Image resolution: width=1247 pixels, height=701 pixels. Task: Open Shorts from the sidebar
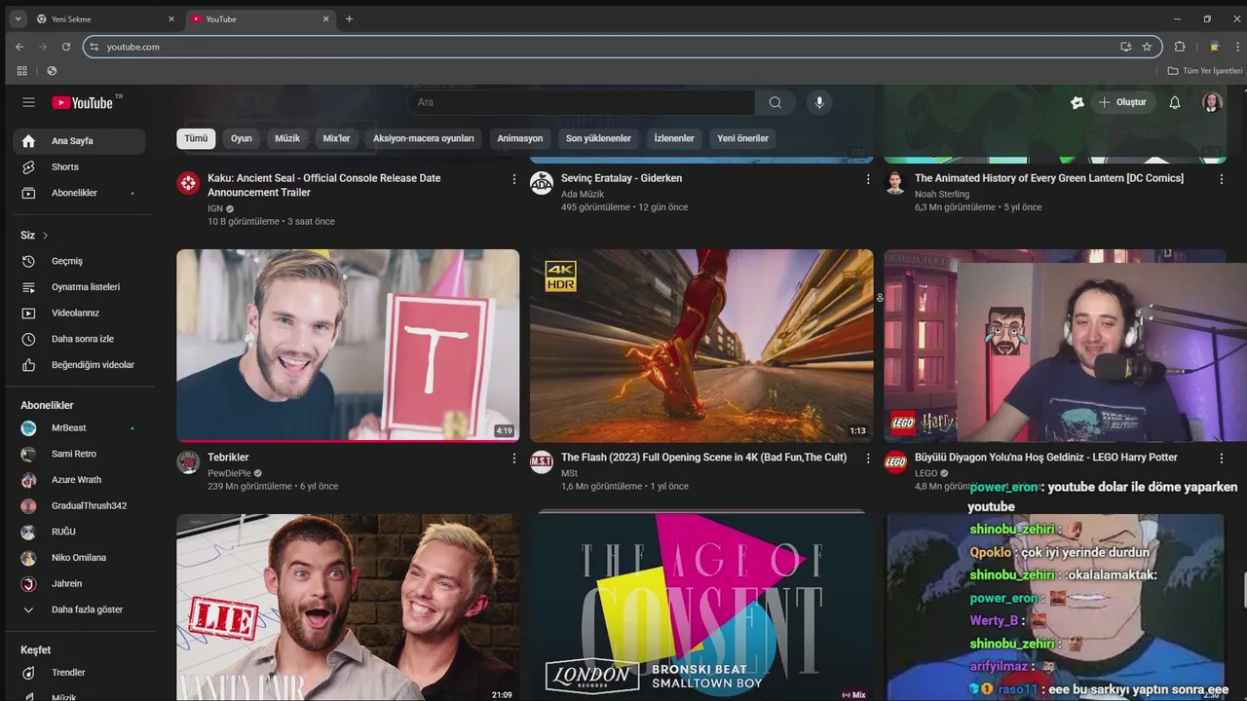click(80, 167)
